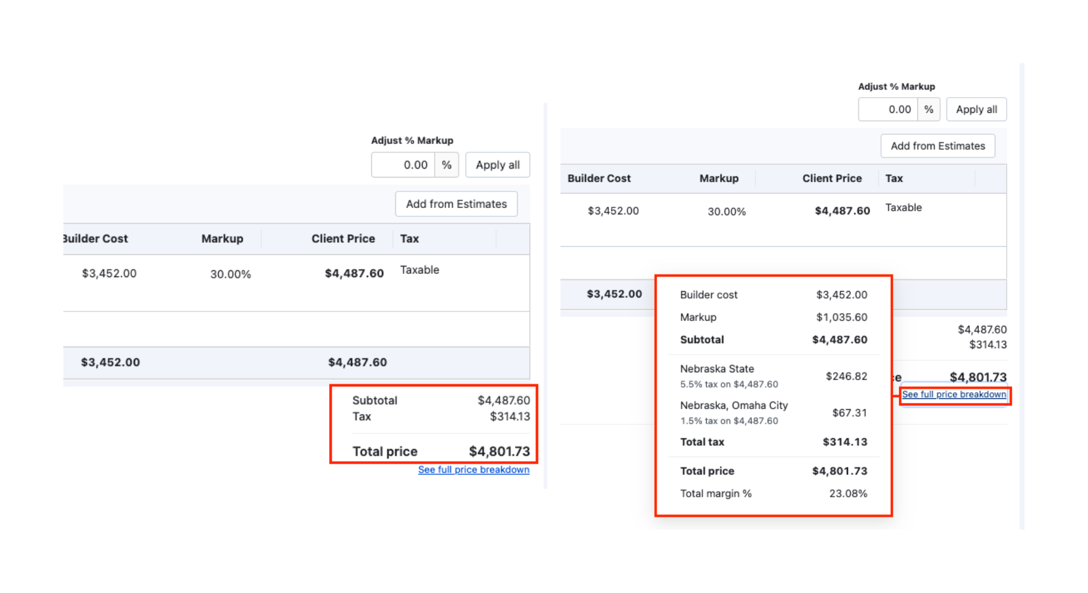This screenshot has width=1088, height=593.
Task: Click Add from Estimates in left panel
Action: (x=456, y=204)
